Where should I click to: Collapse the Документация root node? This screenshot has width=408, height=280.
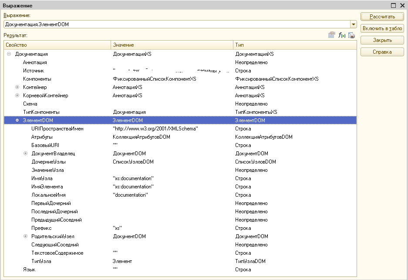point(9,54)
